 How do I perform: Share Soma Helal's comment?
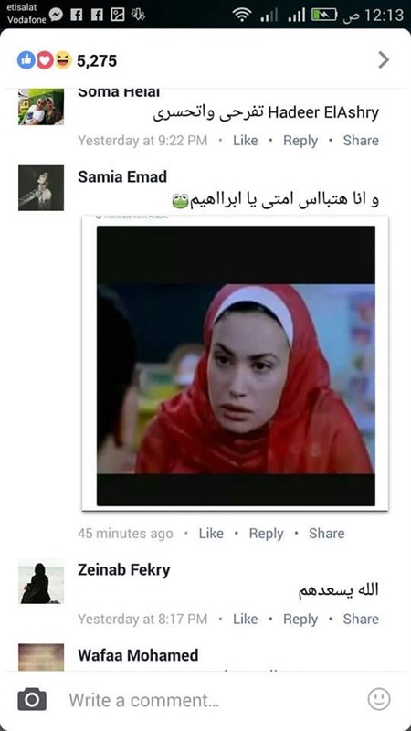click(x=361, y=141)
